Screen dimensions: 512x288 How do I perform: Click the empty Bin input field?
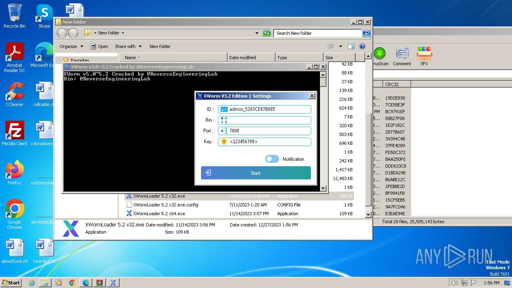coord(264,120)
